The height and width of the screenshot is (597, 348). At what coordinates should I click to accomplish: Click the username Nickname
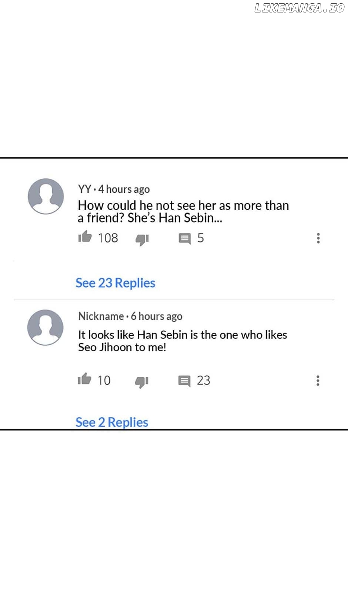(x=101, y=316)
